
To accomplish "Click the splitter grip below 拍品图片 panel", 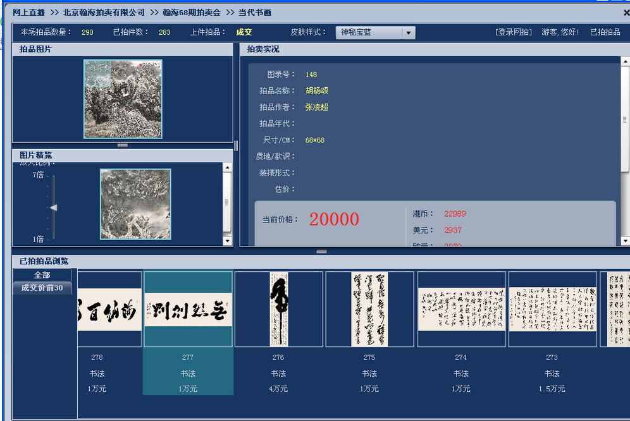I will click(x=123, y=145).
